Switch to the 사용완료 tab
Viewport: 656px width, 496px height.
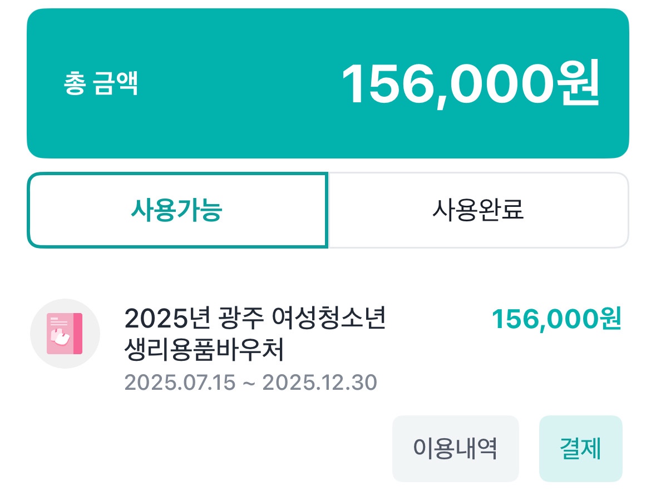tap(479, 210)
